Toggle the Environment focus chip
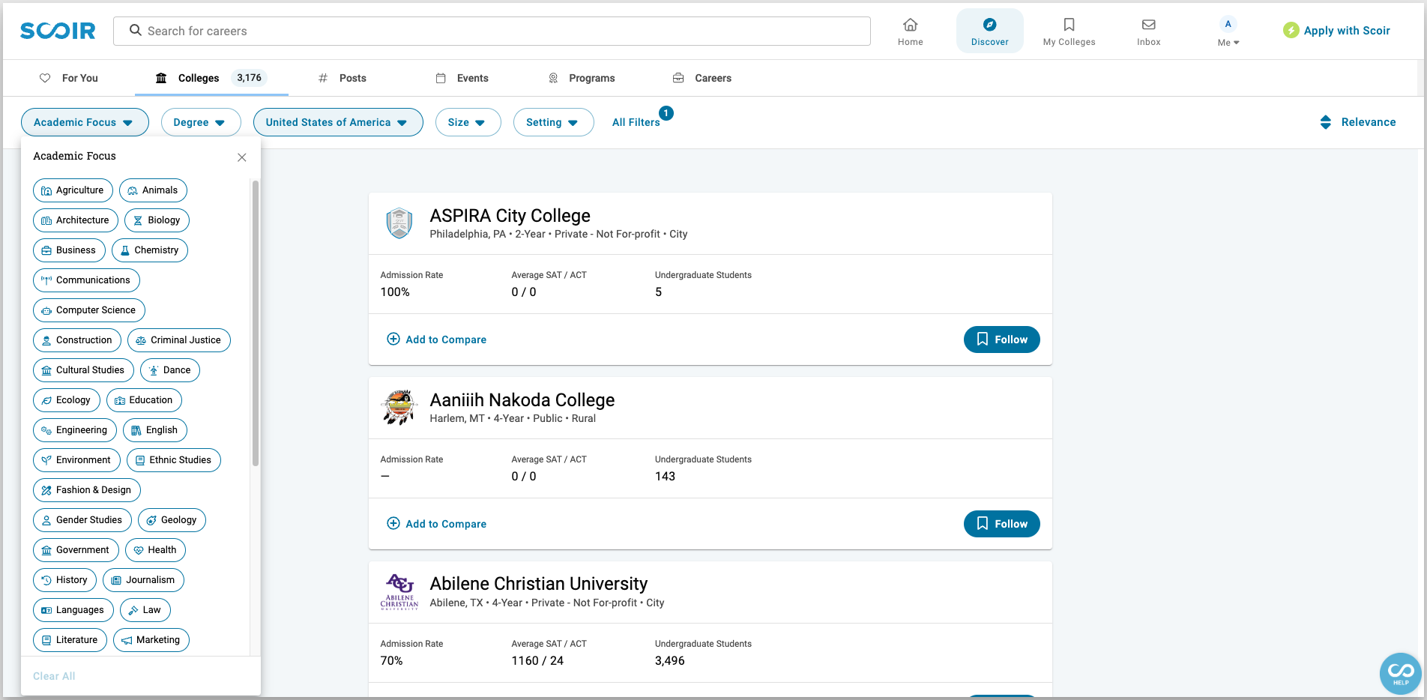The width and height of the screenshot is (1427, 700). (76, 460)
